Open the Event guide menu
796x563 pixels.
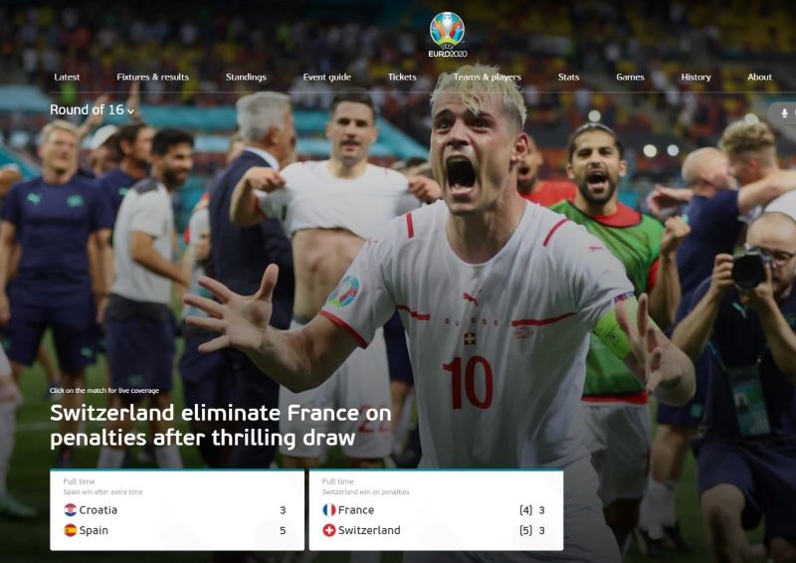click(x=327, y=77)
